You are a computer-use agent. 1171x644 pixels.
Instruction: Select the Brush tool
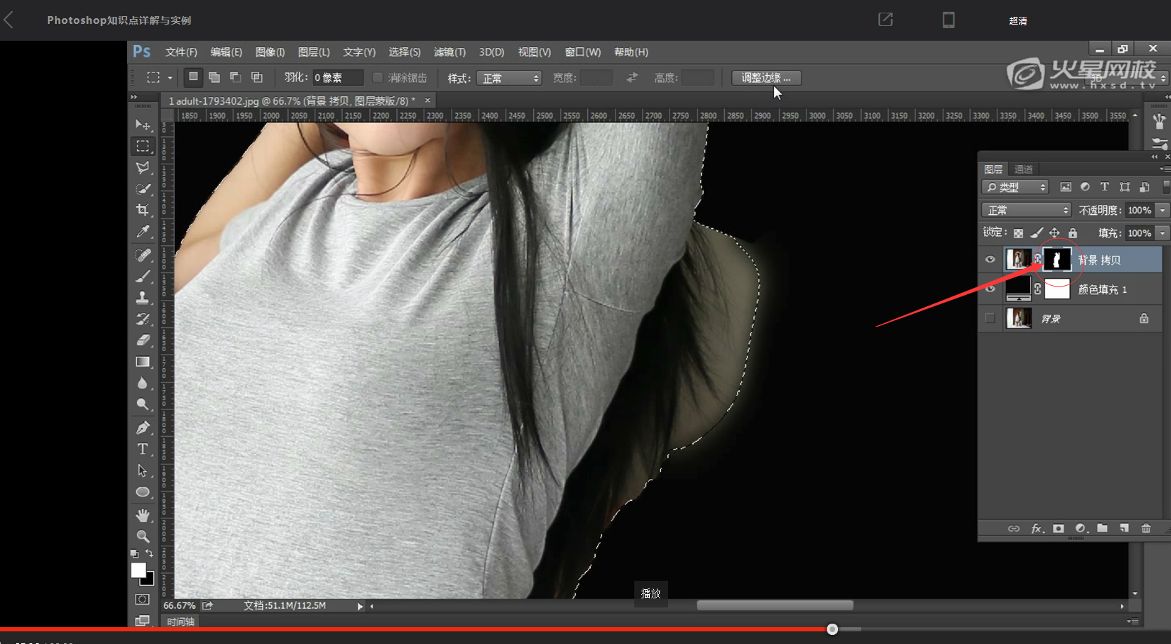[x=143, y=276]
